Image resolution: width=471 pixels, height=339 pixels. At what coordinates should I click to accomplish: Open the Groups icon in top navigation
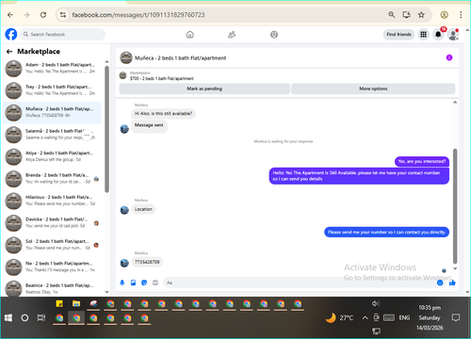(x=274, y=35)
